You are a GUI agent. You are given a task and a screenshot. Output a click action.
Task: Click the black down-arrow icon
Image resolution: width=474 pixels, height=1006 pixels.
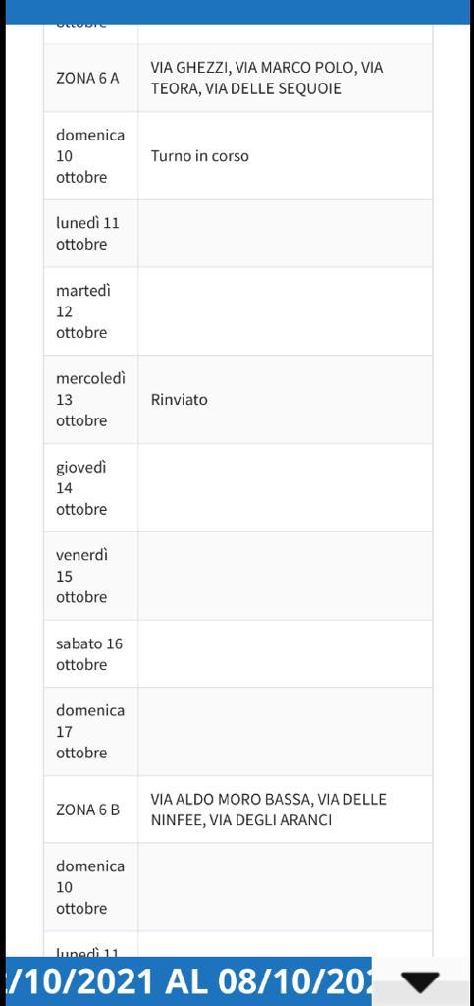[420, 982]
